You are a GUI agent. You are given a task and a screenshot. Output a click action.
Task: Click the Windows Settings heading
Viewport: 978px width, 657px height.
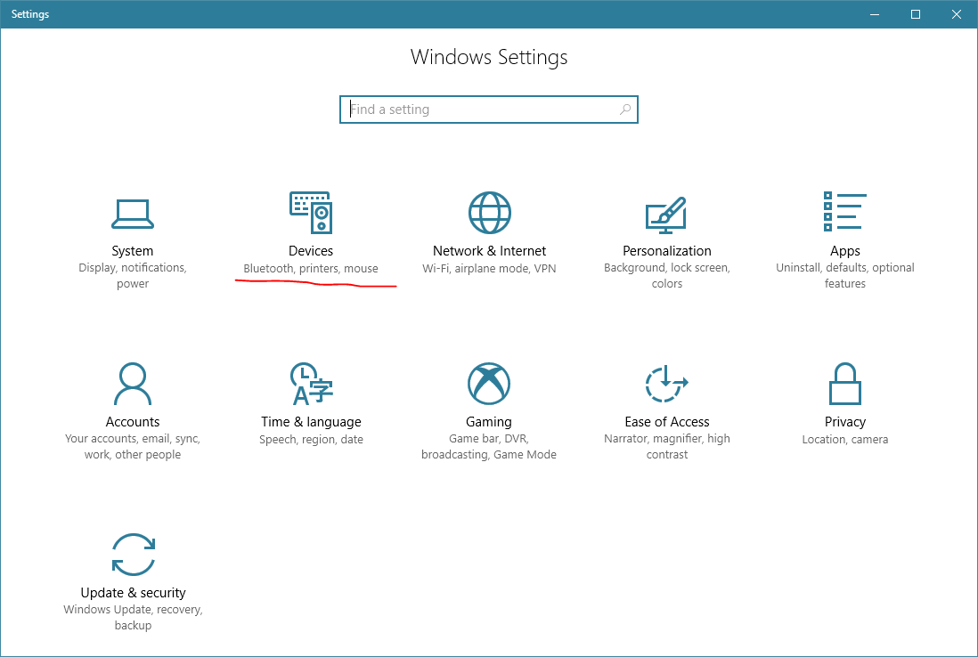pos(489,57)
